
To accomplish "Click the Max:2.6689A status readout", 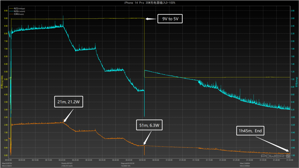I will [245, 163].
